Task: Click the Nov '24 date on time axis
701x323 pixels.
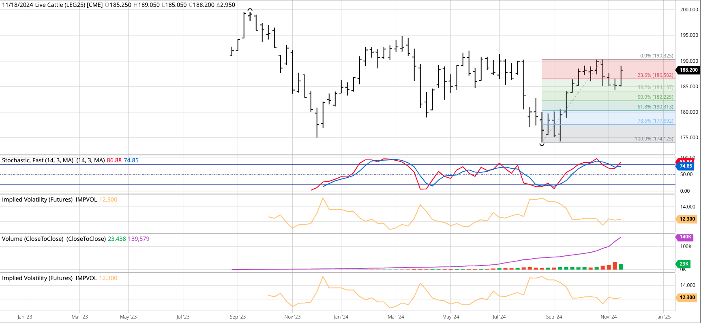Action: [x=609, y=317]
